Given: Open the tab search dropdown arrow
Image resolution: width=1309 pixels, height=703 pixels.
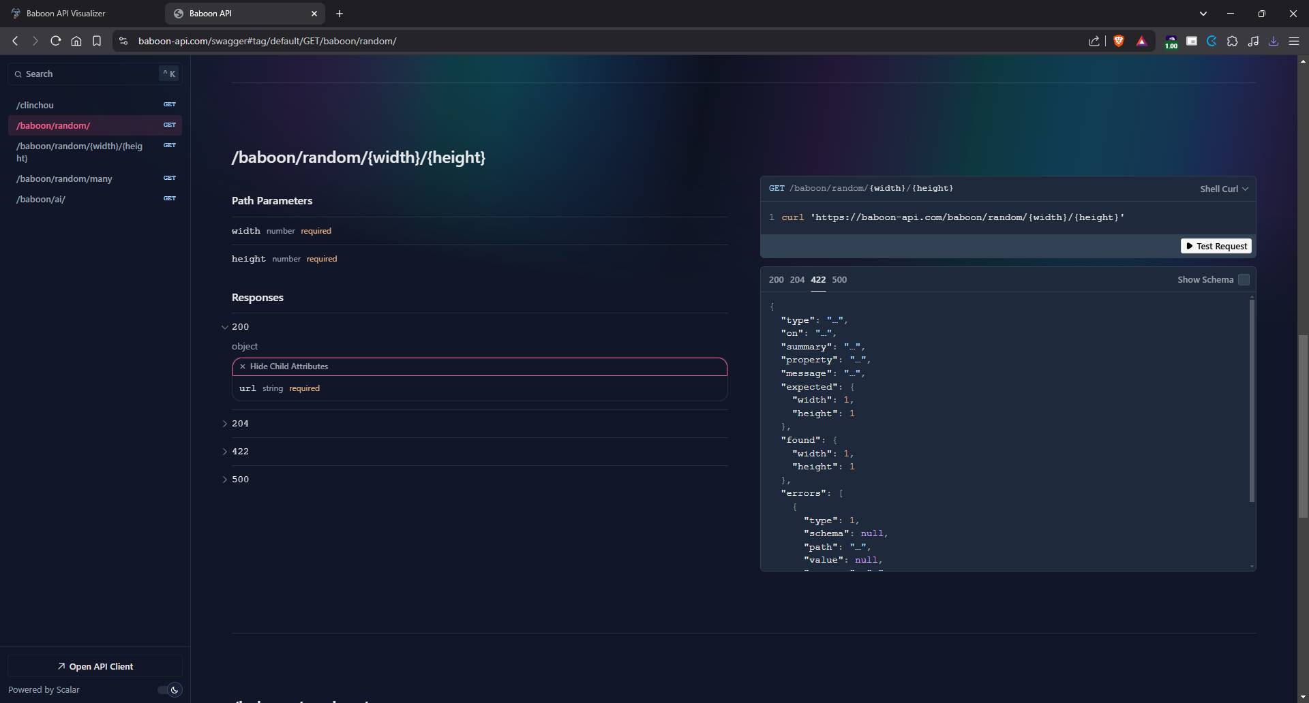Looking at the screenshot, I should tap(1203, 14).
